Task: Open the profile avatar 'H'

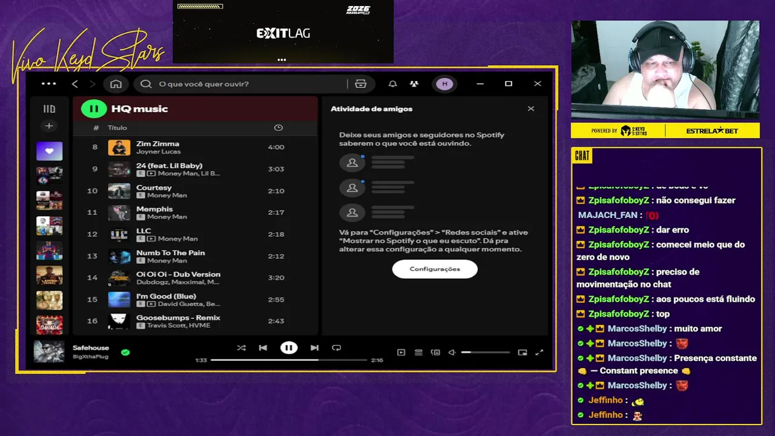Action: pyautogui.click(x=445, y=84)
